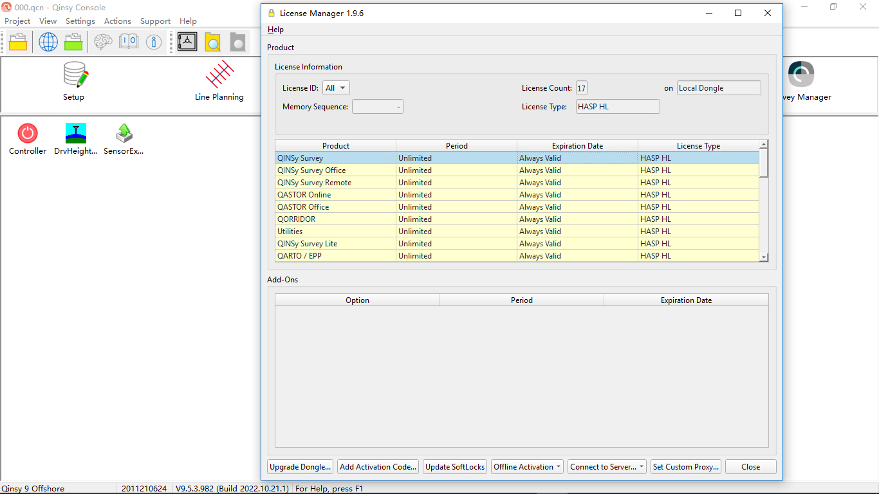879x494 pixels.
Task: Click the Local Dongle field
Action: coord(719,88)
